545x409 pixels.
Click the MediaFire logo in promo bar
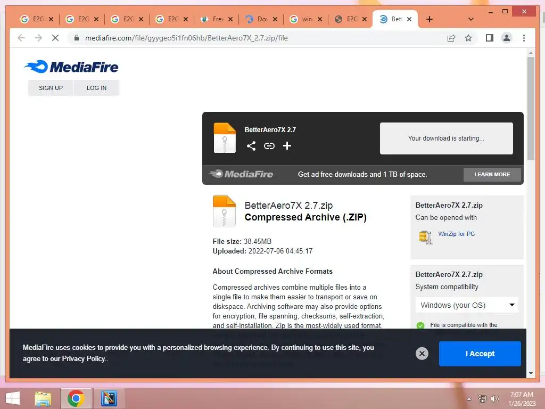241,174
